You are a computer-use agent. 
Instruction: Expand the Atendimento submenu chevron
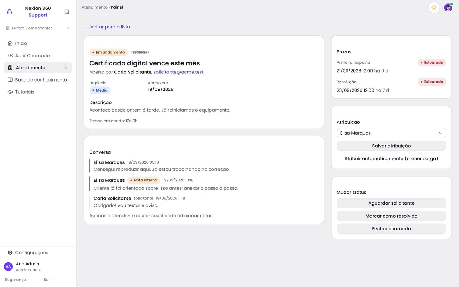tap(66, 68)
